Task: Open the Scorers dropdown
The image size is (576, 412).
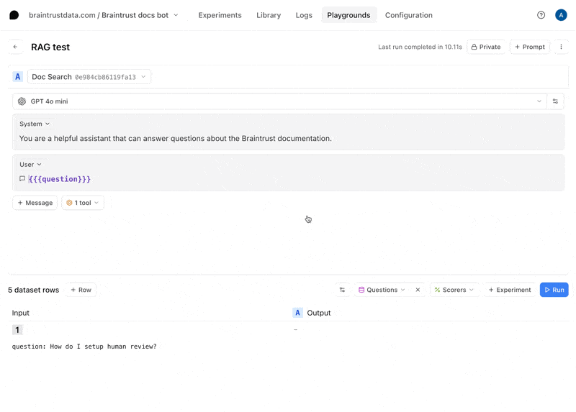Action: click(454, 290)
